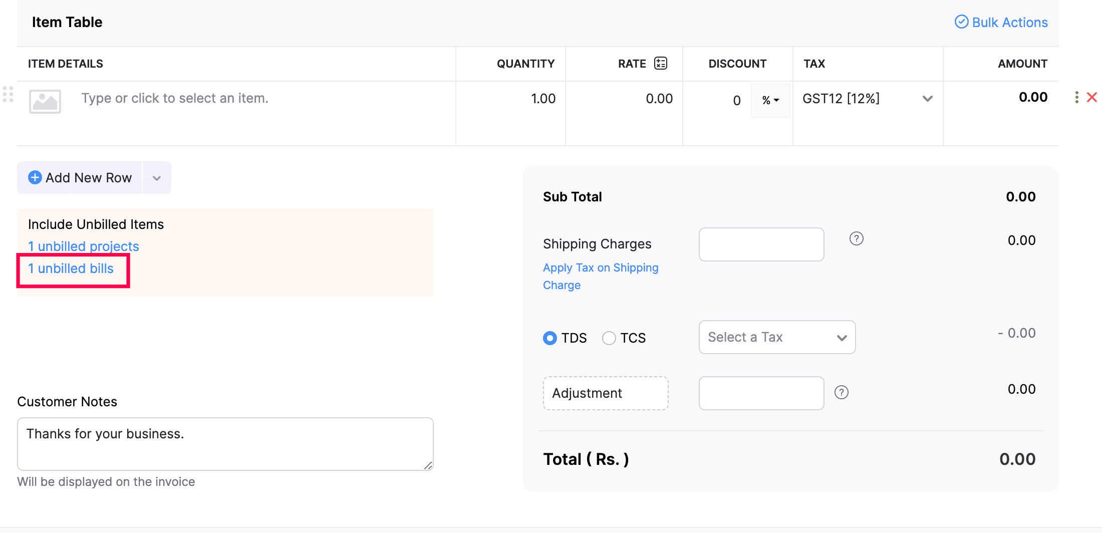
Task: Click the Customer Notes text area
Action: (225, 444)
